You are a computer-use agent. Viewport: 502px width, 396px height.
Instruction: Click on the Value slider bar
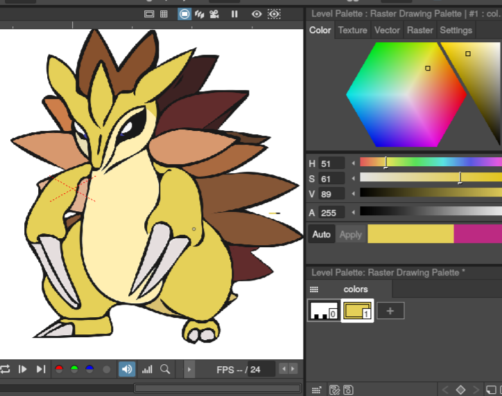(431, 192)
